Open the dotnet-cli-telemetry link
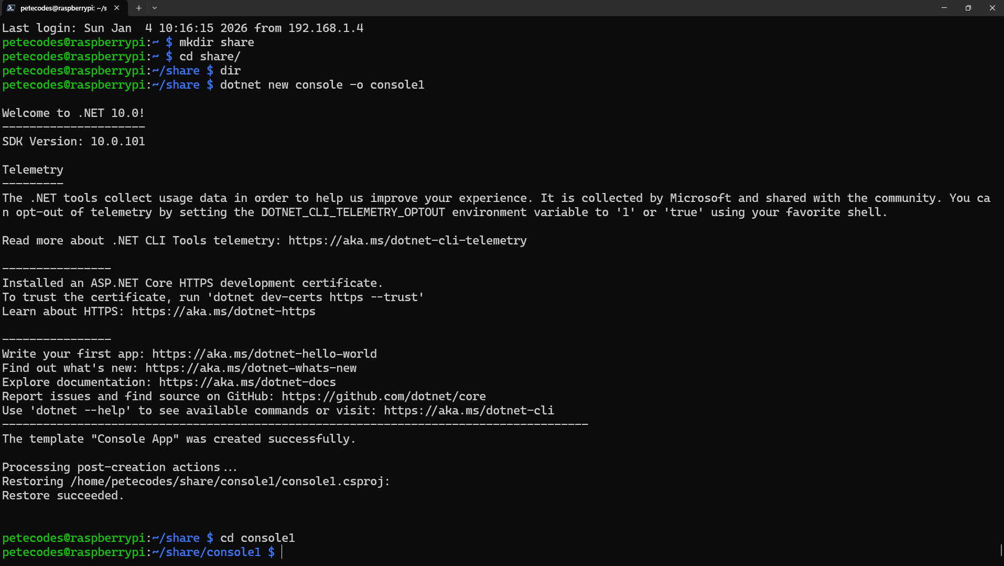1004x566 pixels. click(x=407, y=240)
